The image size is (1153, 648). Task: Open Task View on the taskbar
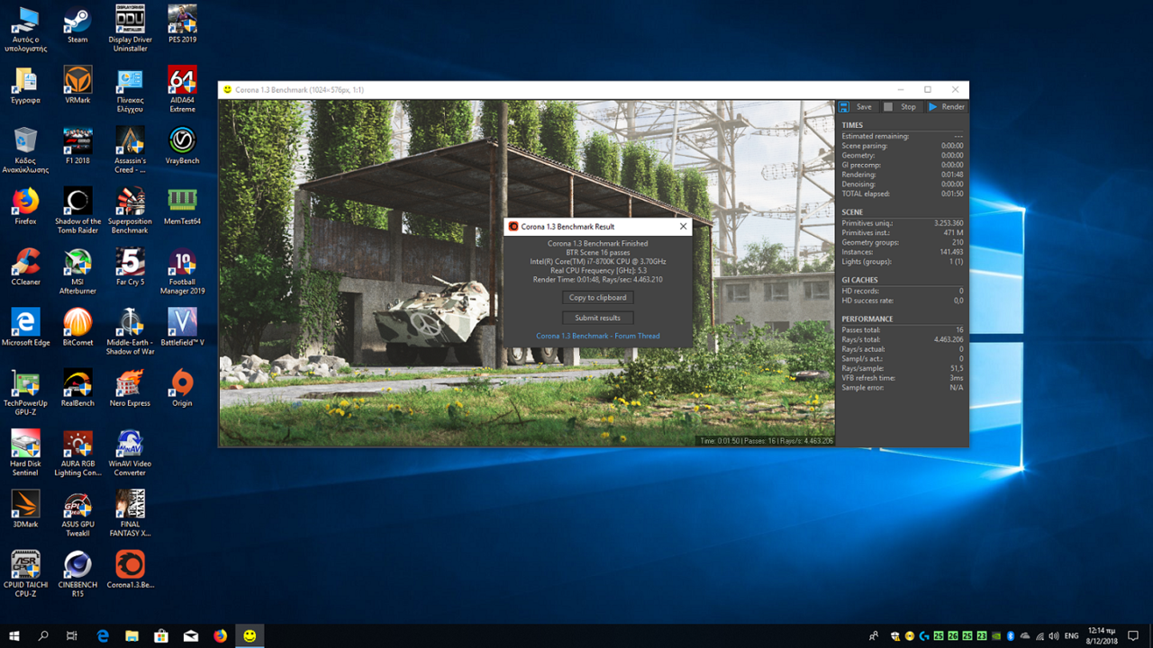point(72,635)
